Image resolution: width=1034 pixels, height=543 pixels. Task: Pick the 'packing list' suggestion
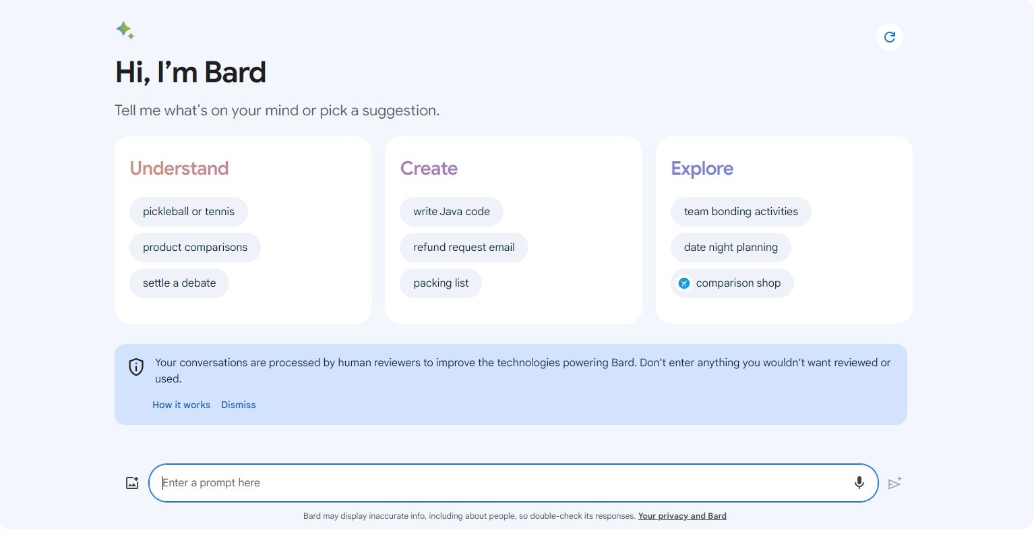click(441, 283)
